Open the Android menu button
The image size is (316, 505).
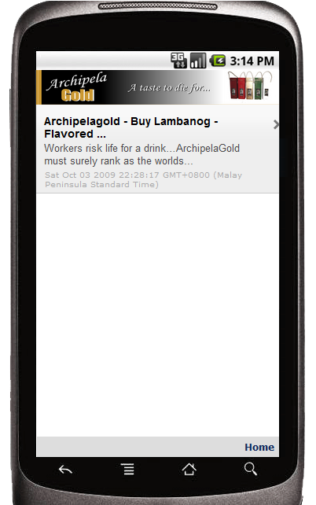coord(128,469)
